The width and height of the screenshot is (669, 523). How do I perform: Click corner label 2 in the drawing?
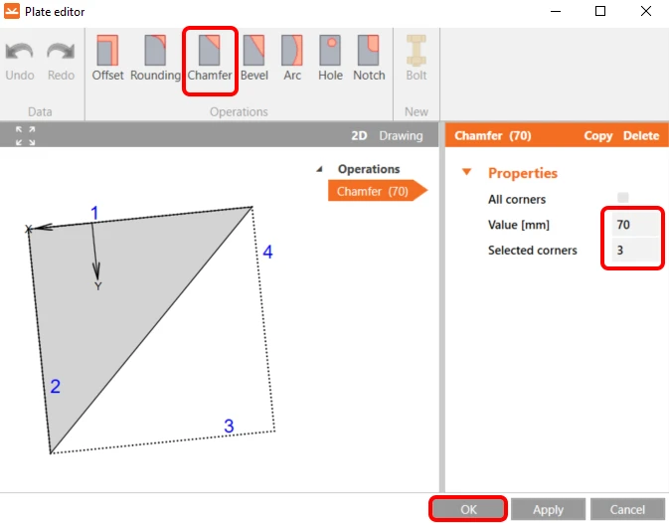[x=55, y=387]
